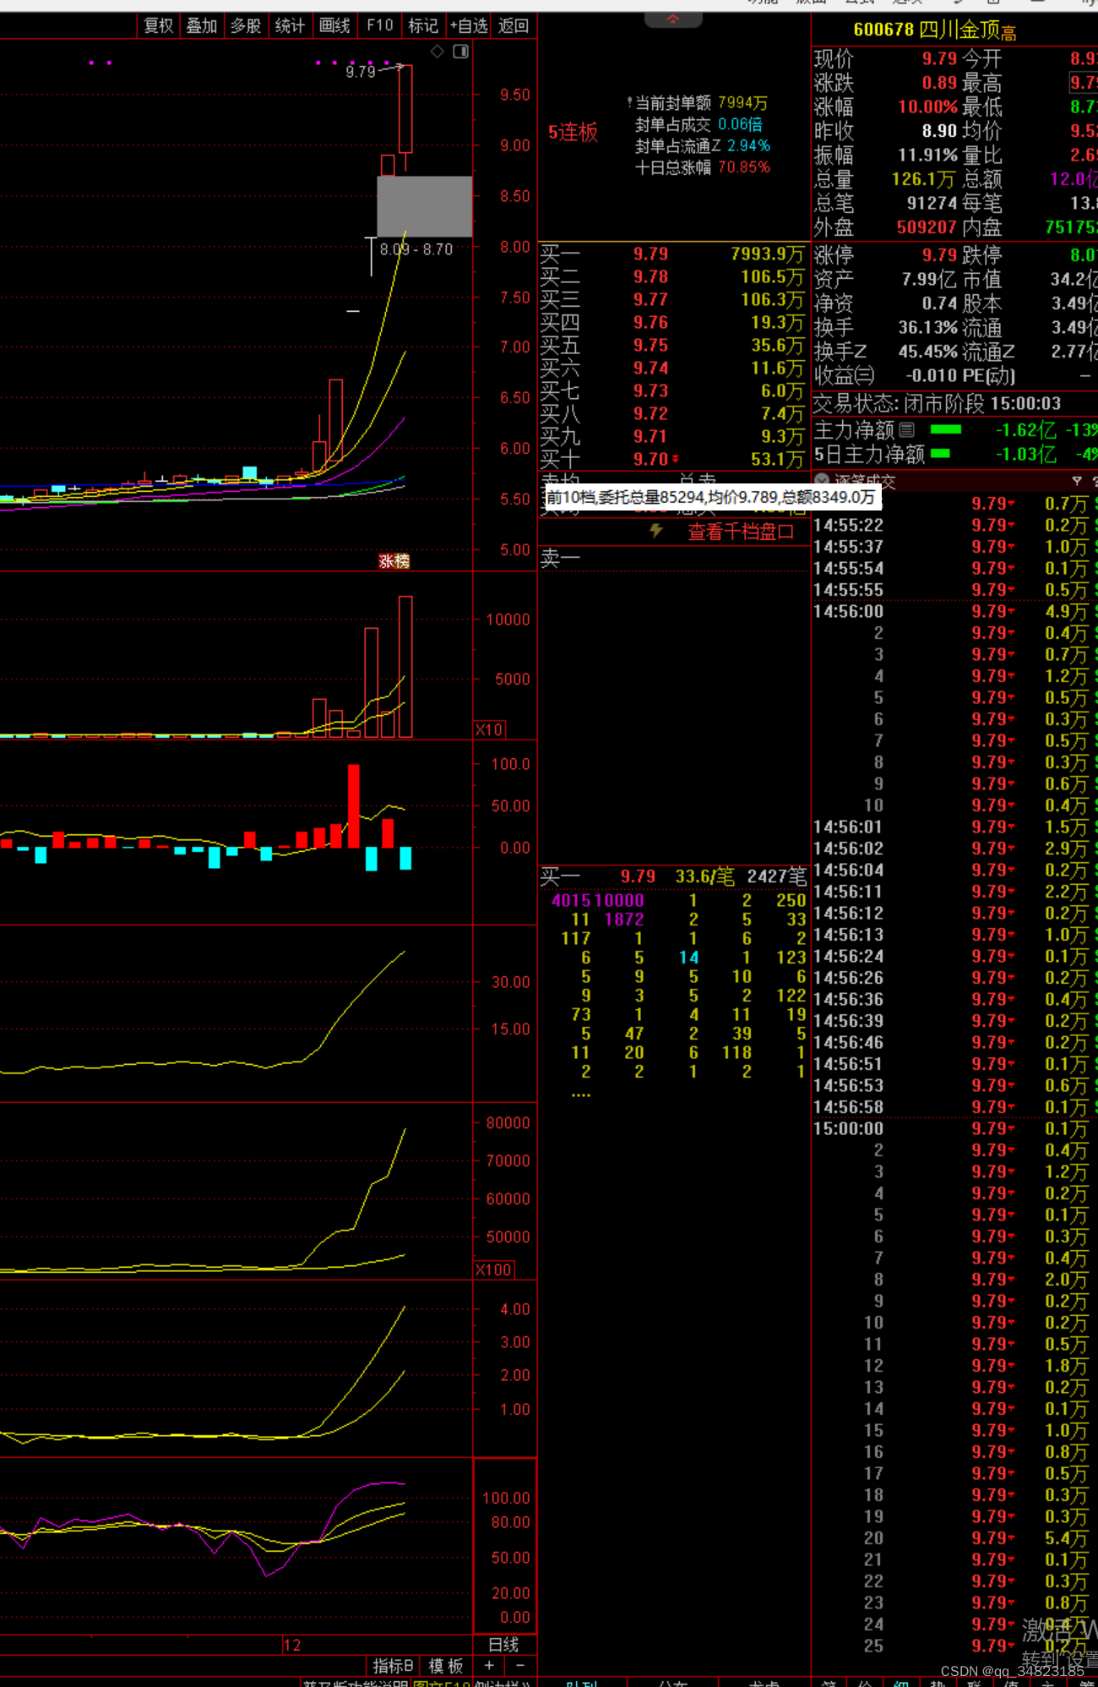Click order queue entry 4015
Screen dimensions: 1098x1687
[572, 901]
